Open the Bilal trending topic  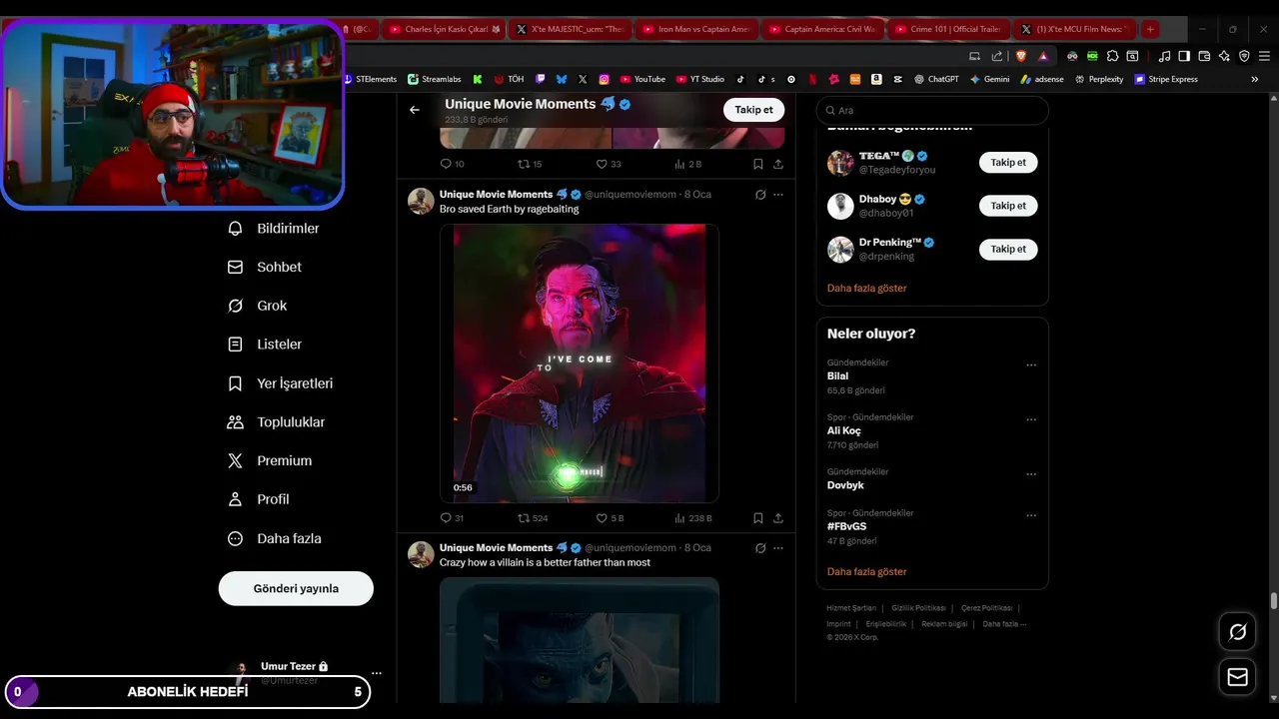point(837,376)
